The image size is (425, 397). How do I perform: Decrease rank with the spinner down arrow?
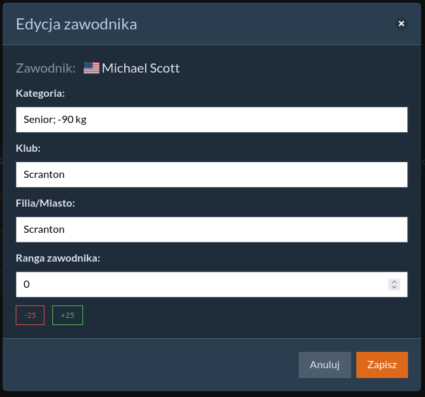[394, 287]
